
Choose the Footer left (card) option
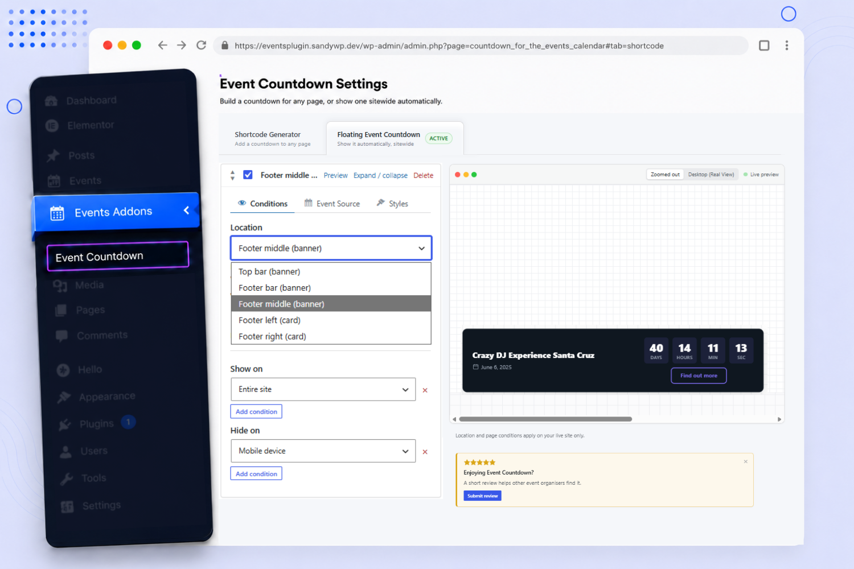pyautogui.click(x=331, y=320)
